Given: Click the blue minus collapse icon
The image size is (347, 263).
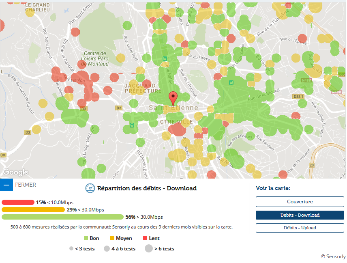Looking at the screenshot, I should pos(6,185).
